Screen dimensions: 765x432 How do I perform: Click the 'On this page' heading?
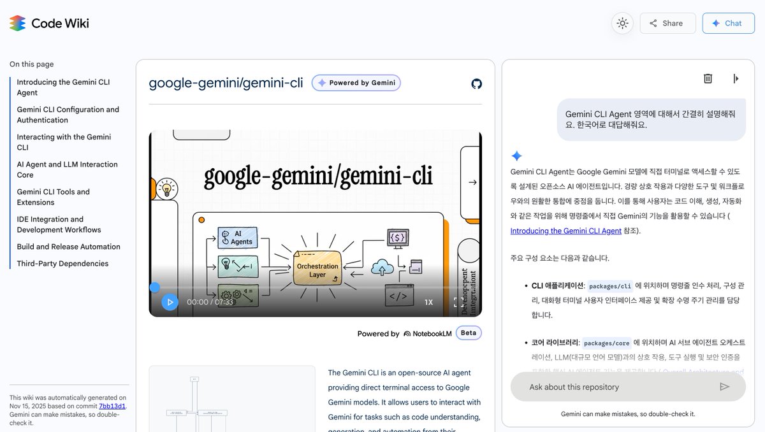pyautogui.click(x=31, y=64)
